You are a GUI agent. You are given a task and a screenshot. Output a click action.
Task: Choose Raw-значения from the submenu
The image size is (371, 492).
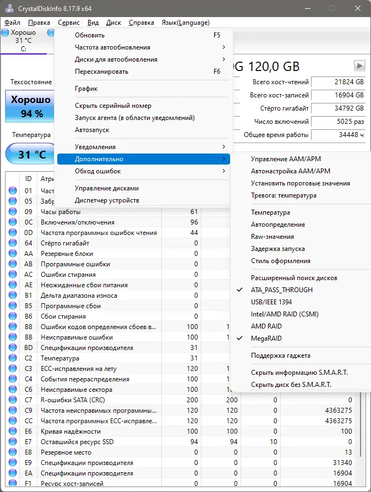tap(272, 237)
